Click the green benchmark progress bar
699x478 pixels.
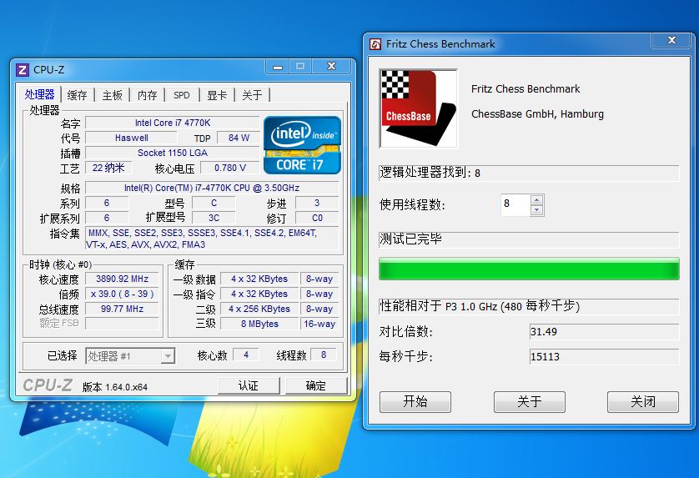[x=529, y=269]
